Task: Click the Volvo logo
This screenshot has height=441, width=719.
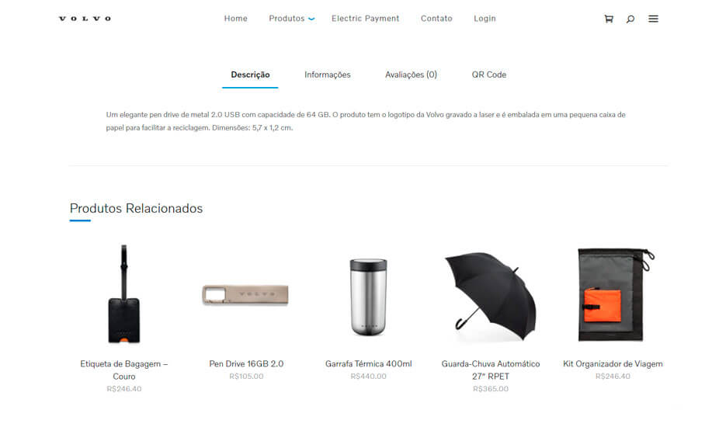Action: [85, 19]
